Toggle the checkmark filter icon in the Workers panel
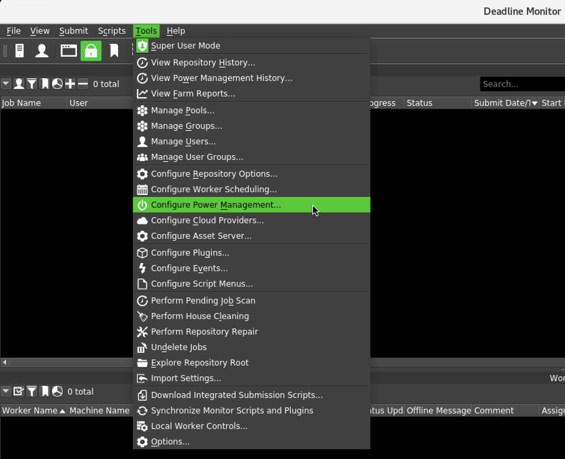This screenshot has width=565, height=459. [x=19, y=391]
